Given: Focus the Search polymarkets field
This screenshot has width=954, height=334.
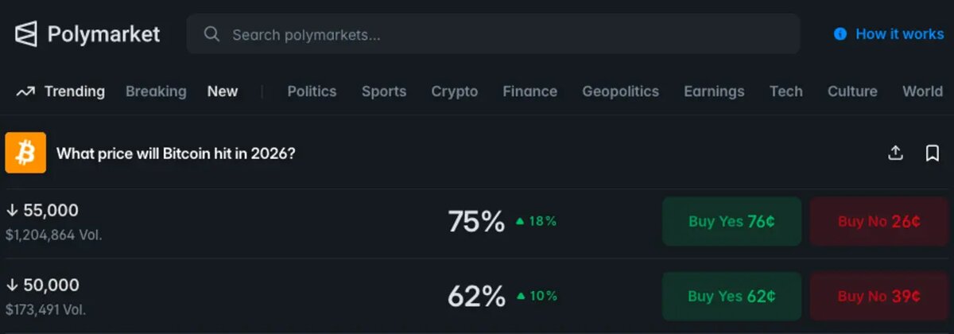Looking at the screenshot, I should 493,34.
